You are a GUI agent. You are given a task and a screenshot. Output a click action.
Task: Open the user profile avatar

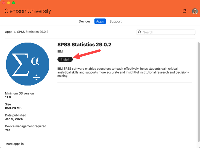[x=195, y=11]
